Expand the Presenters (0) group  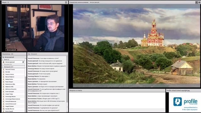click(3, 64)
